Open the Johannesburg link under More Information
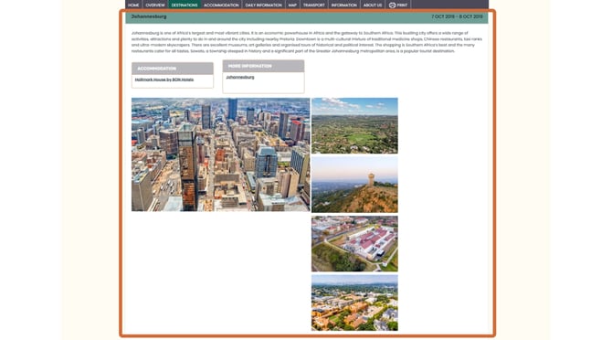Screen dimensions: 612x340 pyautogui.click(x=240, y=78)
